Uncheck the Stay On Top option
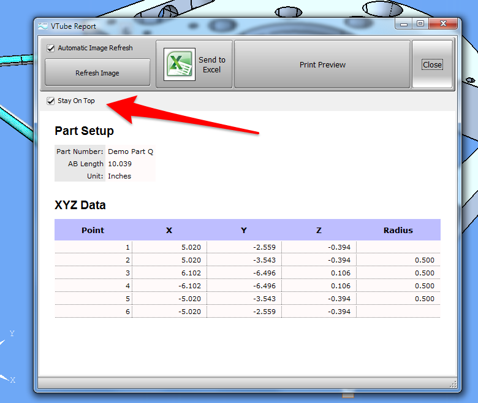The width and height of the screenshot is (478, 403). tap(51, 101)
